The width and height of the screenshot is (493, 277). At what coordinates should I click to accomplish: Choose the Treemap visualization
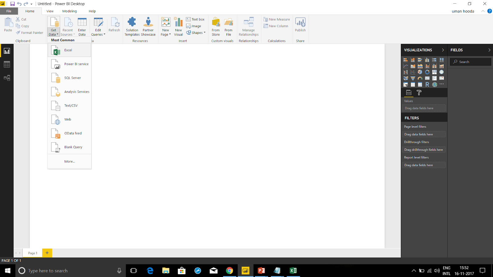click(x=434, y=72)
